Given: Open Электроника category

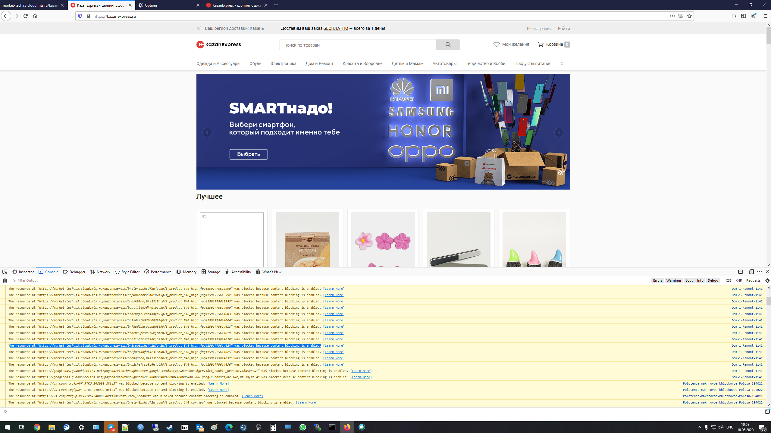Looking at the screenshot, I should [x=283, y=63].
